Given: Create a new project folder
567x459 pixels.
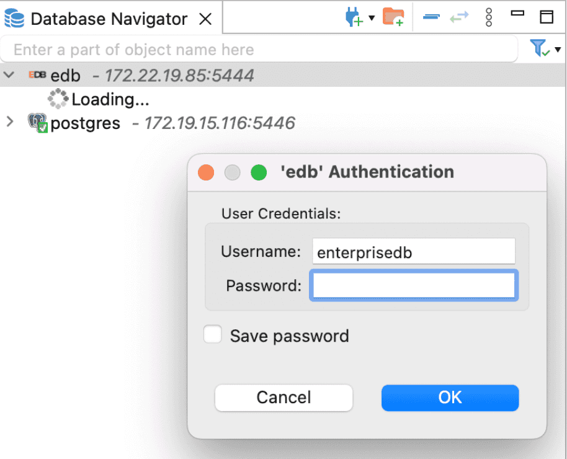Looking at the screenshot, I should tap(393, 17).
